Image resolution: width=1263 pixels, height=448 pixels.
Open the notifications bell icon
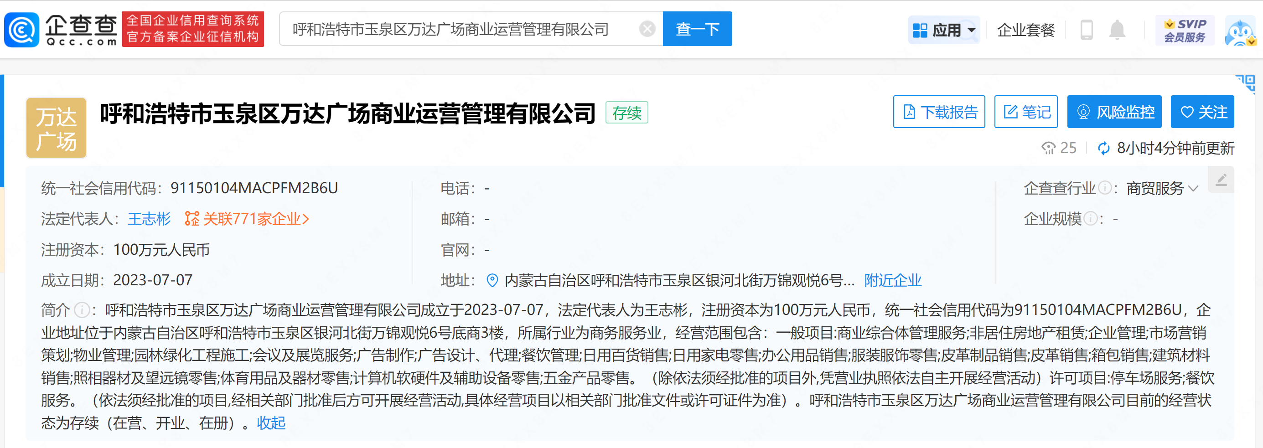tap(1118, 30)
